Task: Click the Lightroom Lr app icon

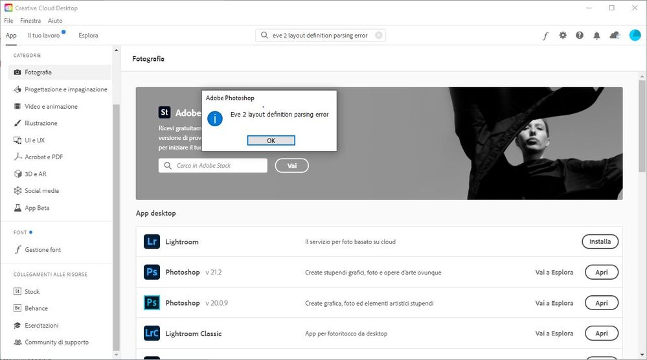Action: (152, 242)
